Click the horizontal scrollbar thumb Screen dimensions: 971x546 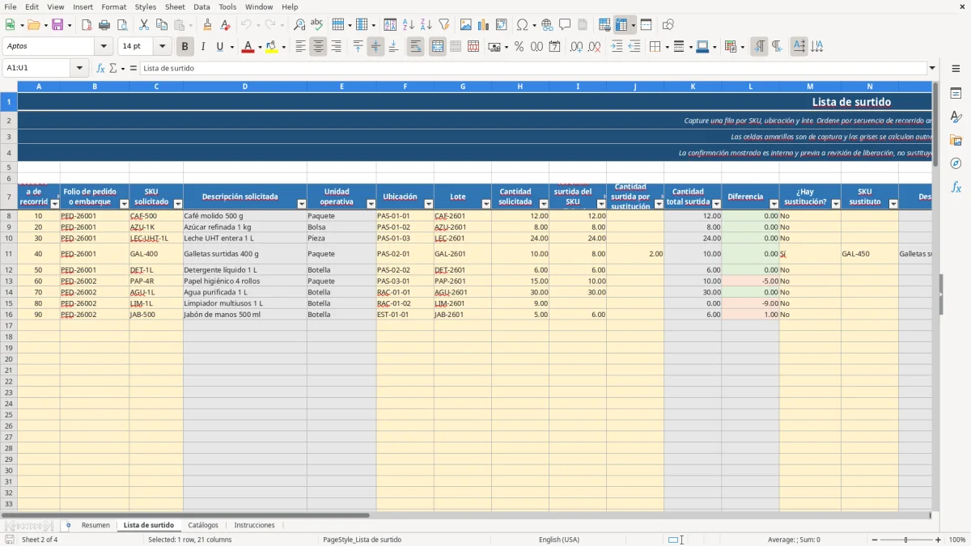tap(185, 514)
